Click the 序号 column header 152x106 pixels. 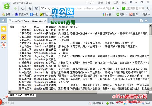coord(12,27)
